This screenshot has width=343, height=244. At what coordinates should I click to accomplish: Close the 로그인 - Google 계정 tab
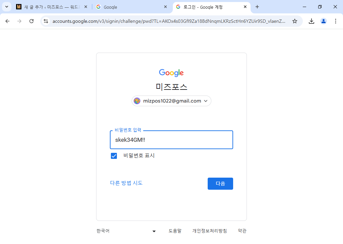(x=245, y=7)
